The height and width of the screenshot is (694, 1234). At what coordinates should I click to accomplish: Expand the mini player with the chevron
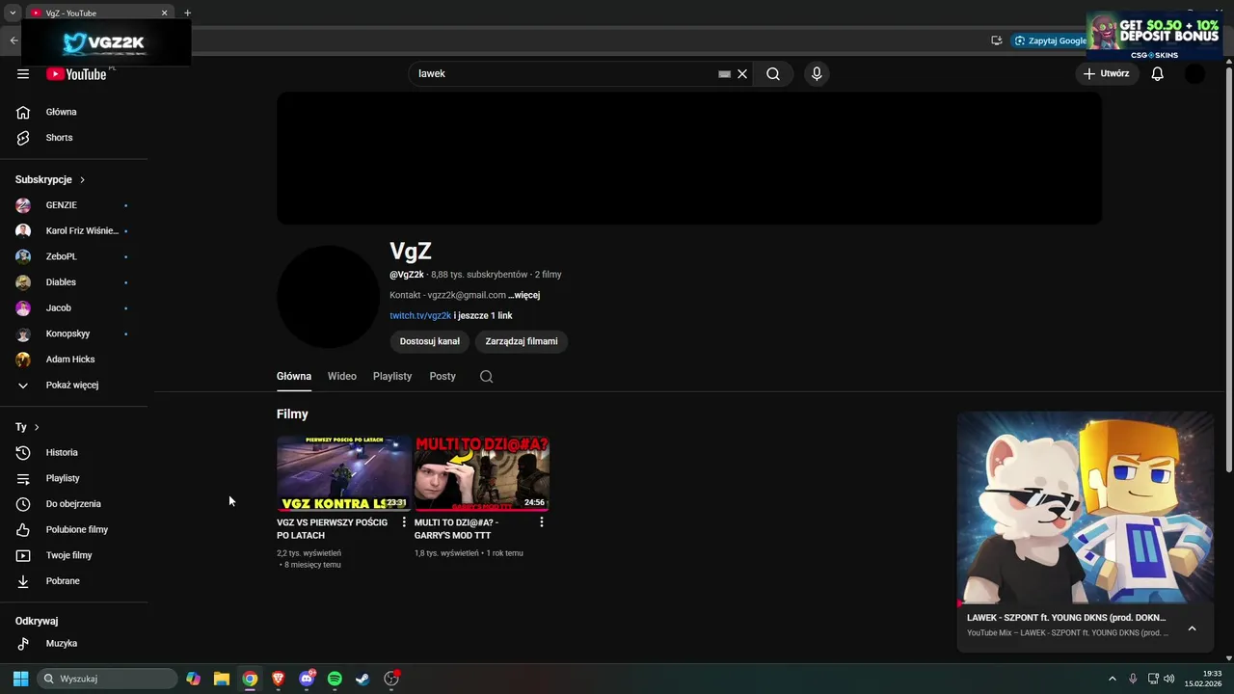coord(1192,628)
